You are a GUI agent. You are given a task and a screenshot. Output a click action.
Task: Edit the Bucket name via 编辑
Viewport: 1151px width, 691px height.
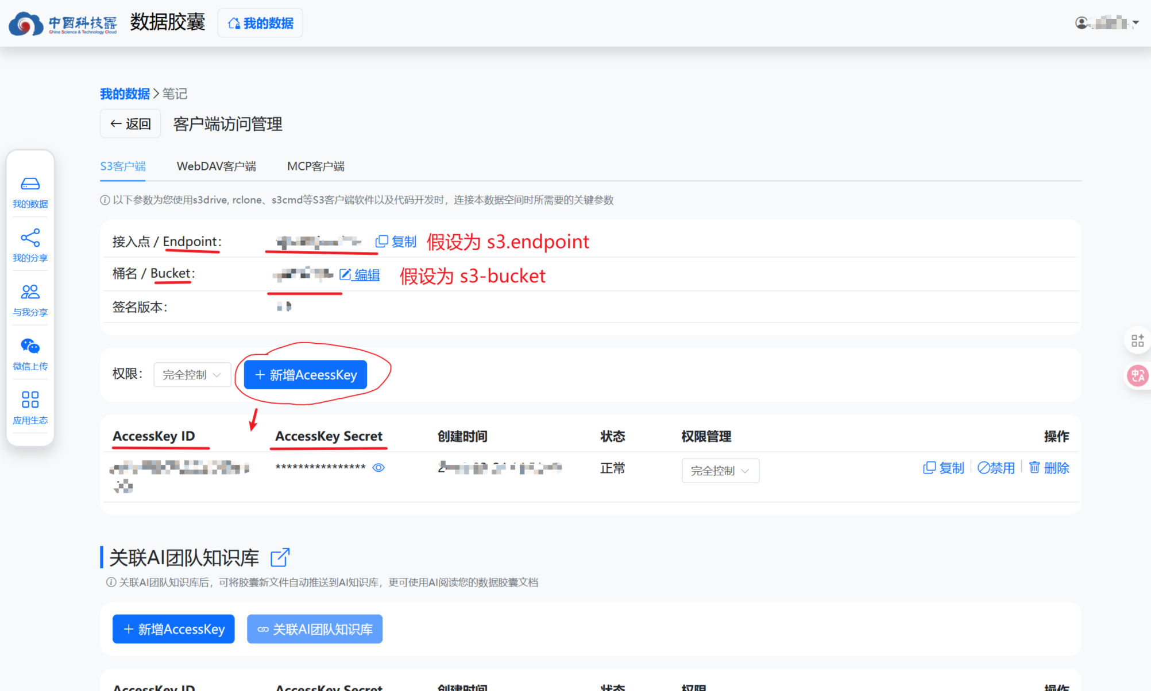tap(360, 275)
